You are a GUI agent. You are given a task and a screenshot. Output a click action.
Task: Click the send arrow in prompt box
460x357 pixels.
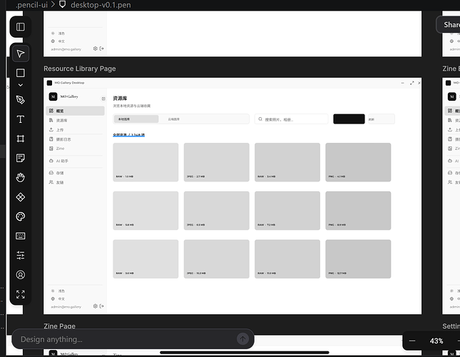click(x=242, y=339)
